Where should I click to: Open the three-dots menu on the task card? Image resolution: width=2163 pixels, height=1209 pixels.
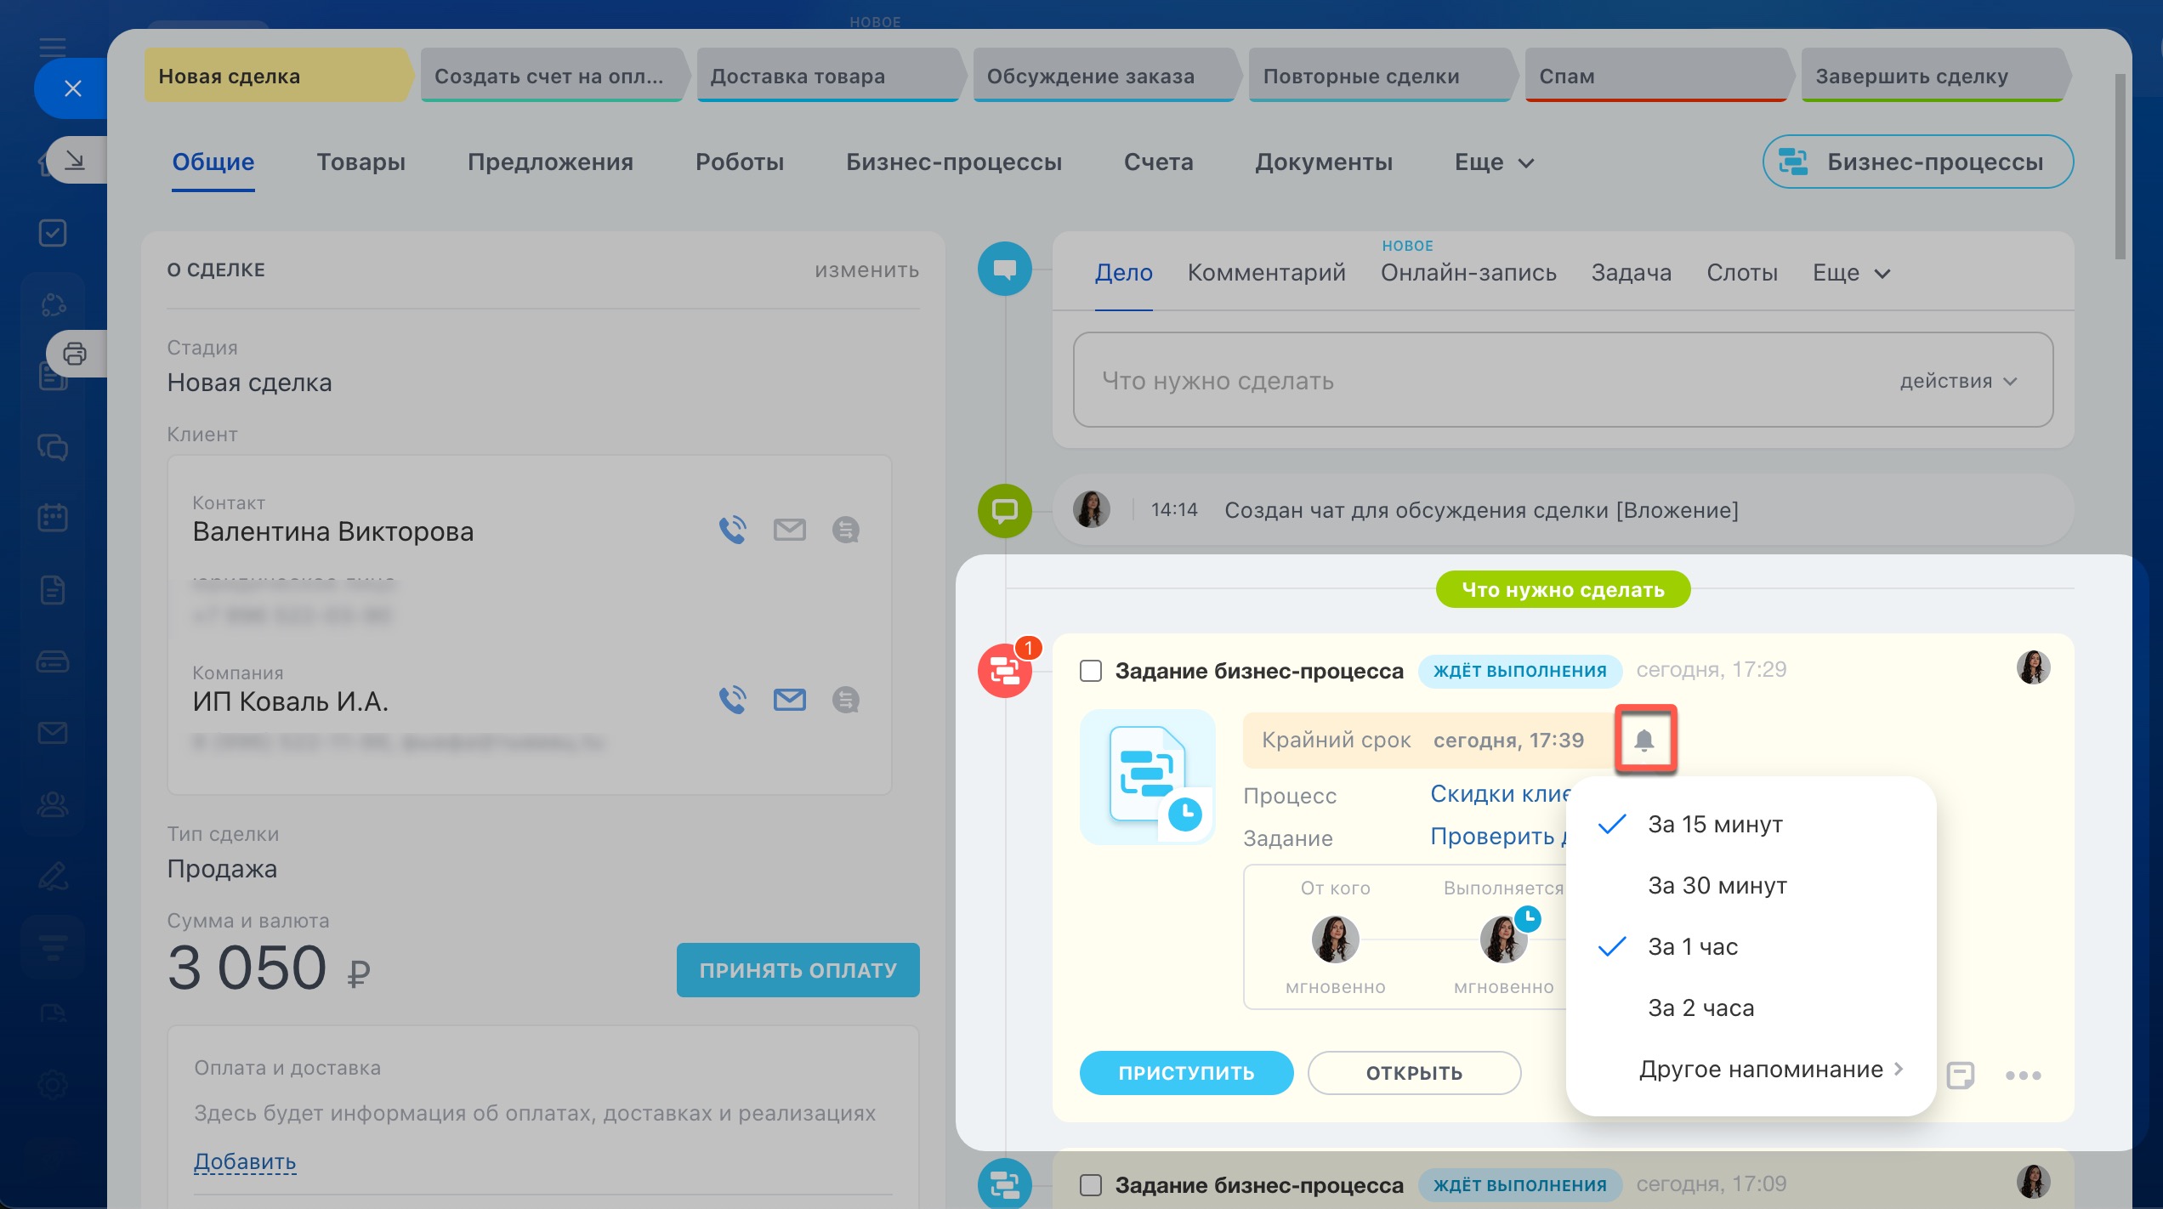tap(2023, 1076)
